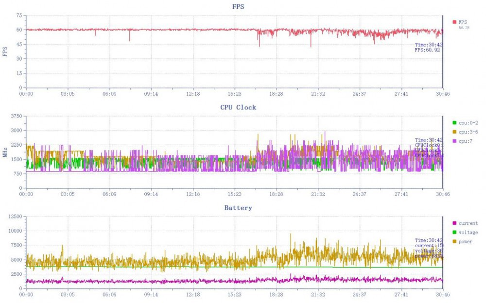Screen dimensions: 486x303
Task: Click the '24:37' time label under the Battery chart
Action: tap(360, 295)
